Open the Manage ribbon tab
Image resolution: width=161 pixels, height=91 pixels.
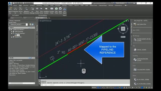(x=64, y=5)
